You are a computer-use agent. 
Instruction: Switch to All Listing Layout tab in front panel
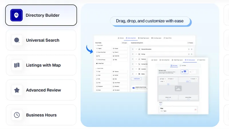(190, 60)
